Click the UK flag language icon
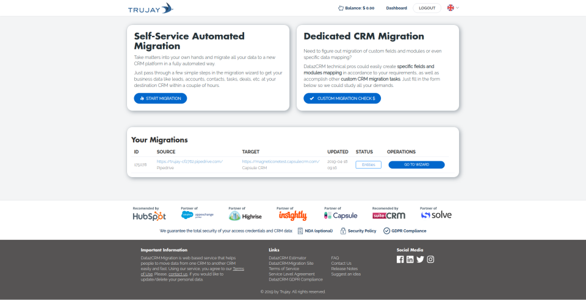The image size is (586, 300). pyautogui.click(x=450, y=7)
